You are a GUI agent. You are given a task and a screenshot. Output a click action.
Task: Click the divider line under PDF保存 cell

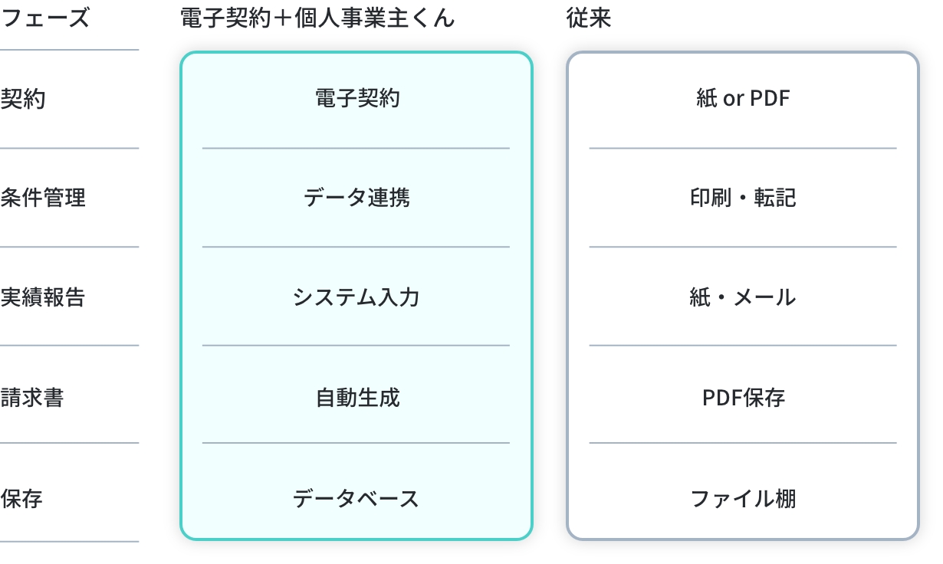point(743,443)
